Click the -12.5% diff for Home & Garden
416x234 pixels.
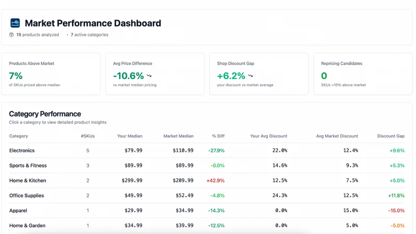click(216, 226)
